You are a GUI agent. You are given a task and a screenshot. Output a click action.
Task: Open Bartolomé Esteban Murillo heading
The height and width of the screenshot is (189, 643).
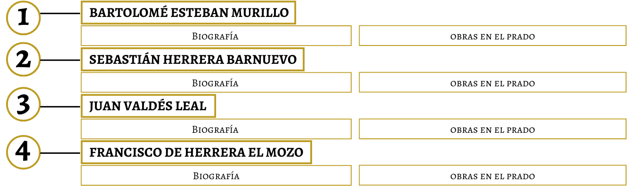[188, 13]
